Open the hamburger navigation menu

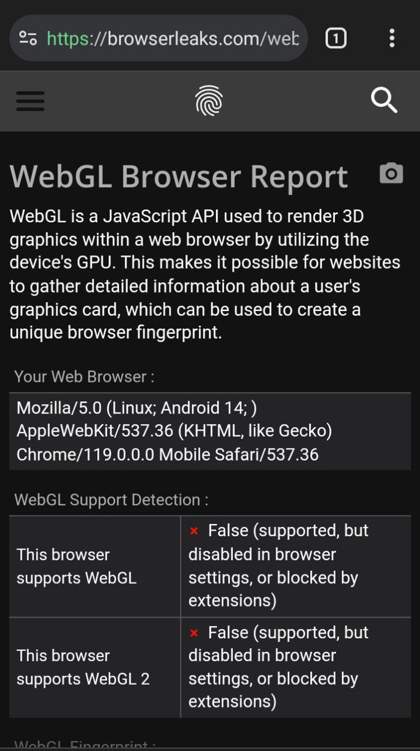click(x=30, y=101)
